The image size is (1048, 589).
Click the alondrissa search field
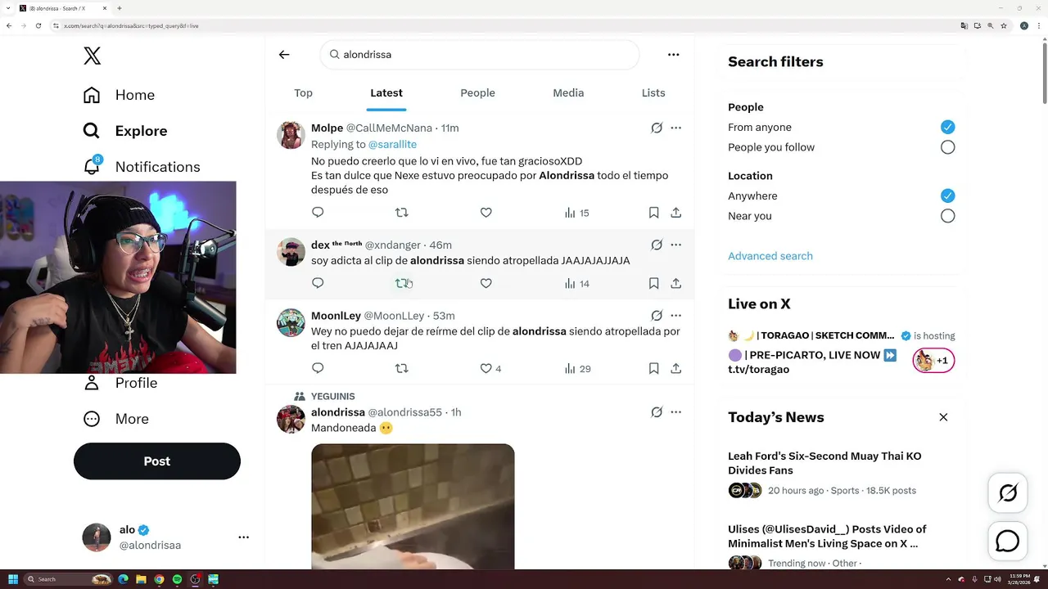pyautogui.click(x=480, y=55)
